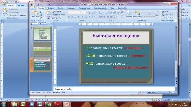Open the Рецензирование tab
Image resolution: width=191 pixels, height=107 pixels.
(x=100, y=8)
